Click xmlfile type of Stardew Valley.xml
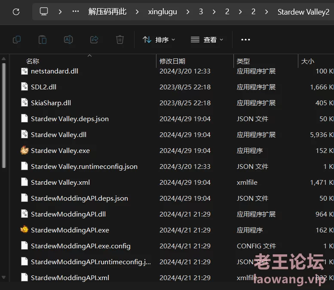Screen dimensions: 334x290 coord(247,183)
